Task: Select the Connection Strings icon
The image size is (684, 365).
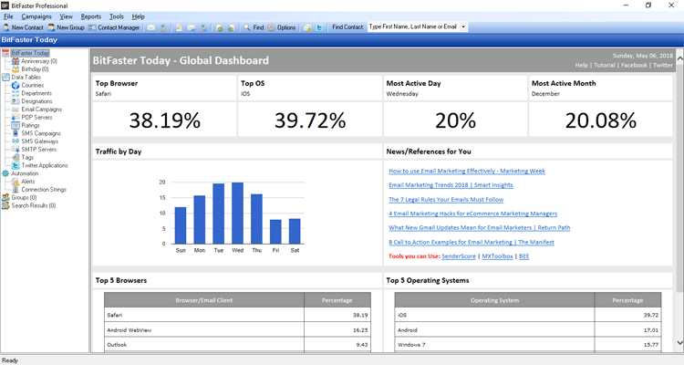Action: [x=16, y=190]
